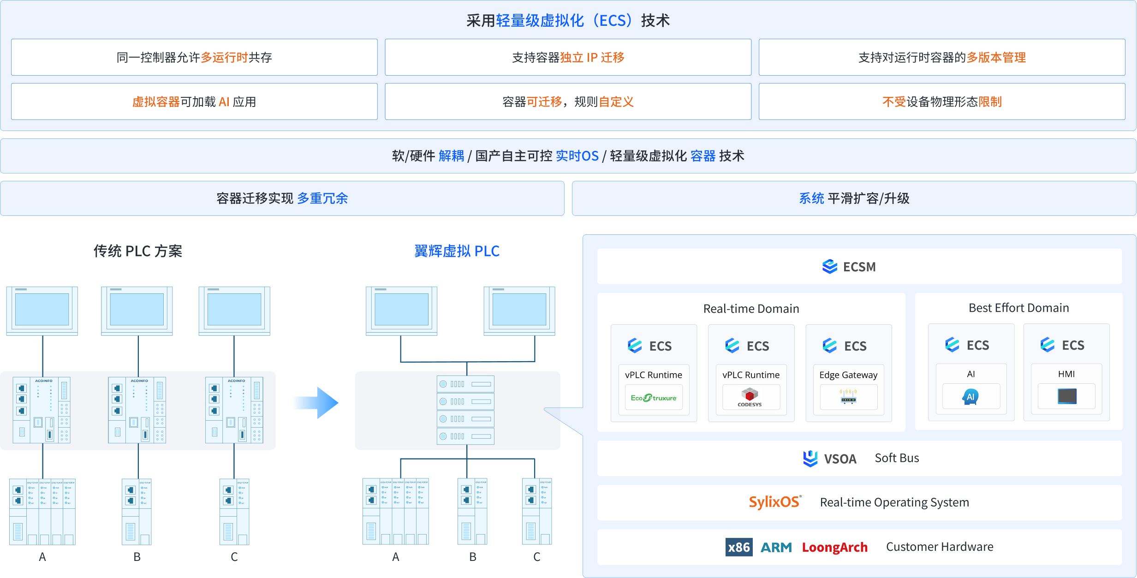Click the VSOA shield logo icon

[810, 459]
